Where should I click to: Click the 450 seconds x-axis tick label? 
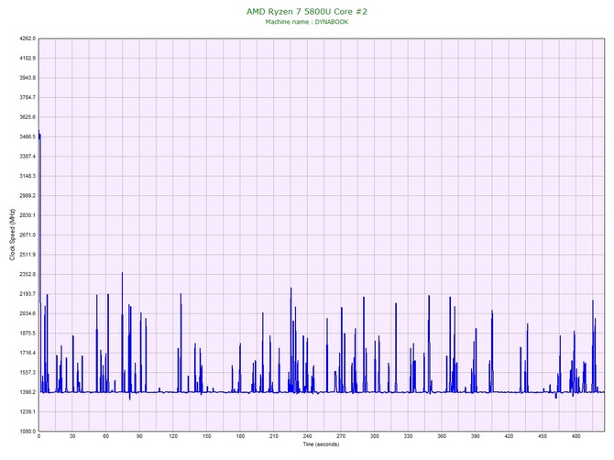click(x=543, y=436)
